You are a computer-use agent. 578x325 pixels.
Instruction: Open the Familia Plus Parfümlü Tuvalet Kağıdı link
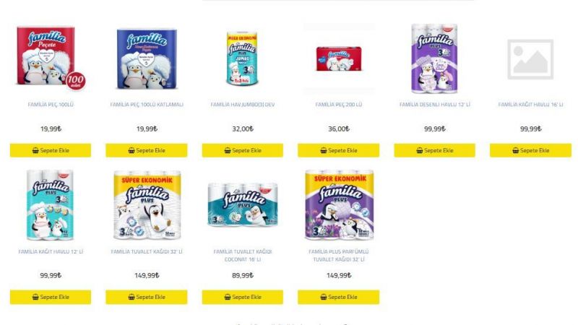tap(338, 256)
